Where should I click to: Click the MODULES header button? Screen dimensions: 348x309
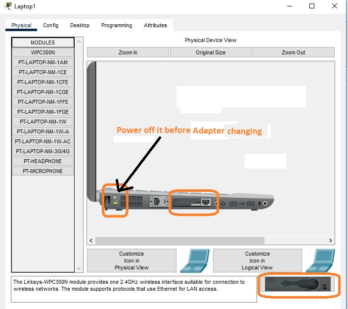point(43,43)
